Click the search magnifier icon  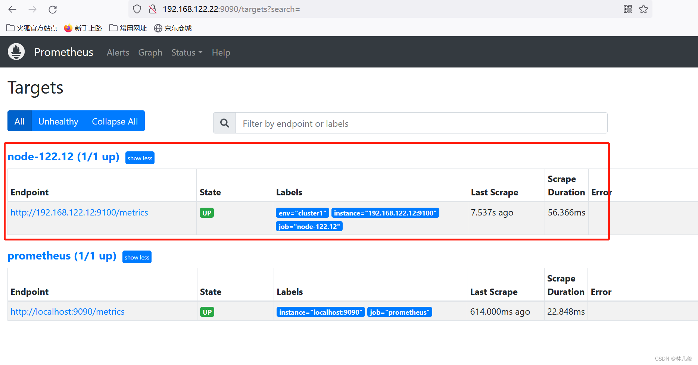coord(225,123)
